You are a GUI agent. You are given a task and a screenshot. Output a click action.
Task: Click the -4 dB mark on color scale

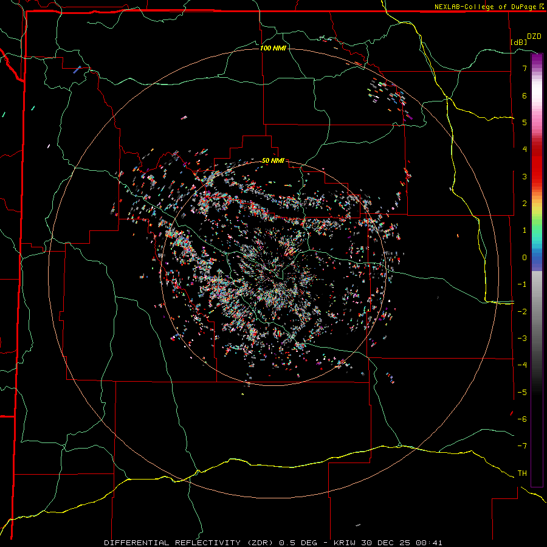pyautogui.click(x=522, y=365)
